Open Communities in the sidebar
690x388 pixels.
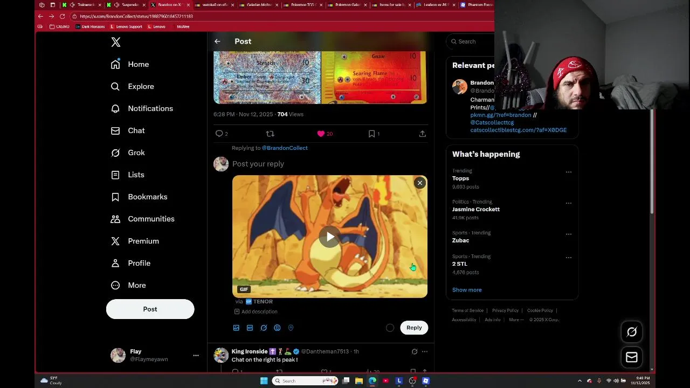[142, 219]
